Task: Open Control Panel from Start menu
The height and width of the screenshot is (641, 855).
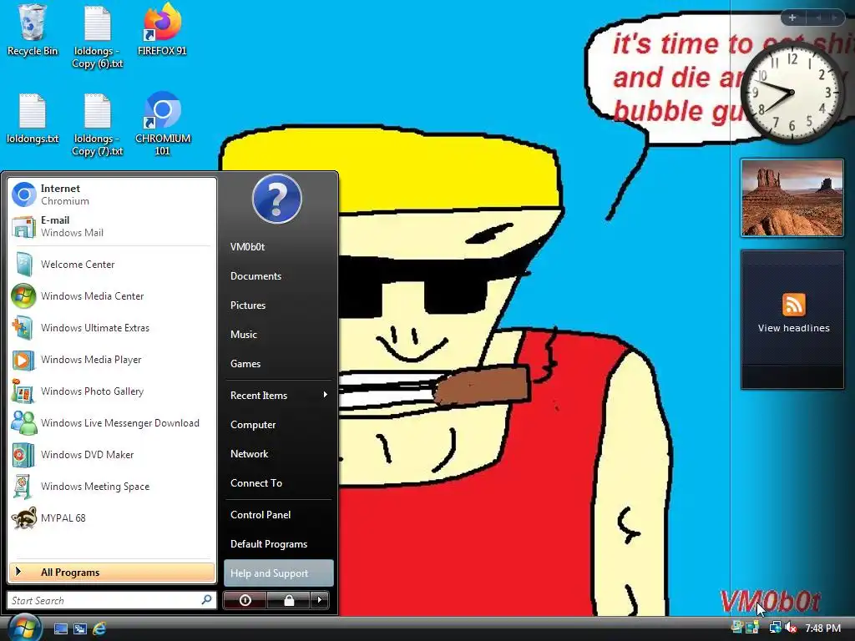Action: (x=278, y=514)
